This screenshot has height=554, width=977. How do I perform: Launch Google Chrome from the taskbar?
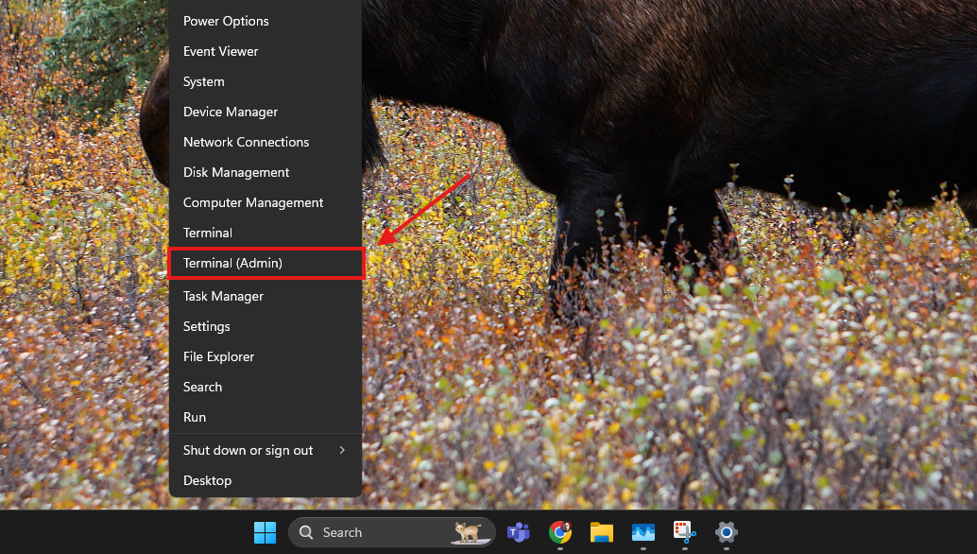(560, 532)
